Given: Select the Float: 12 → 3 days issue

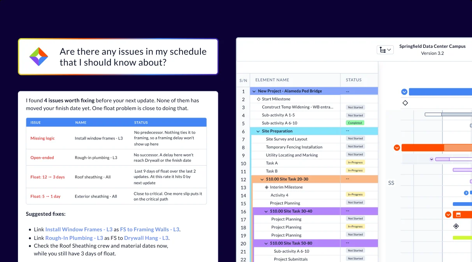Looking at the screenshot, I should pyautogui.click(x=47, y=177).
